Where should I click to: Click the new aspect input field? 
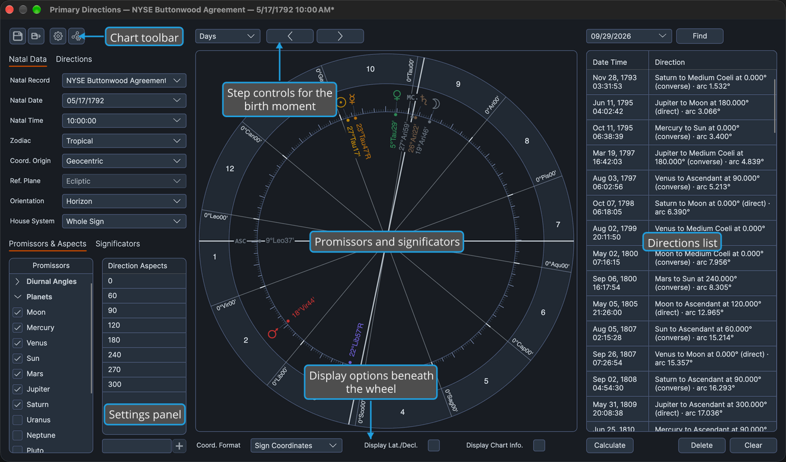point(137,446)
